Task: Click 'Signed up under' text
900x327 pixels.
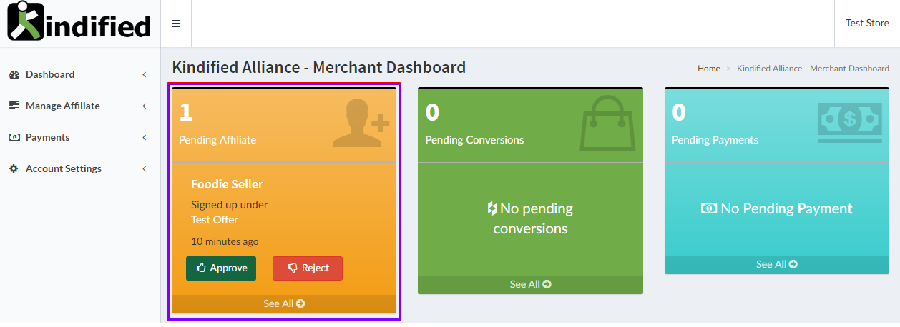Action: pyautogui.click(x=229, y=205)
